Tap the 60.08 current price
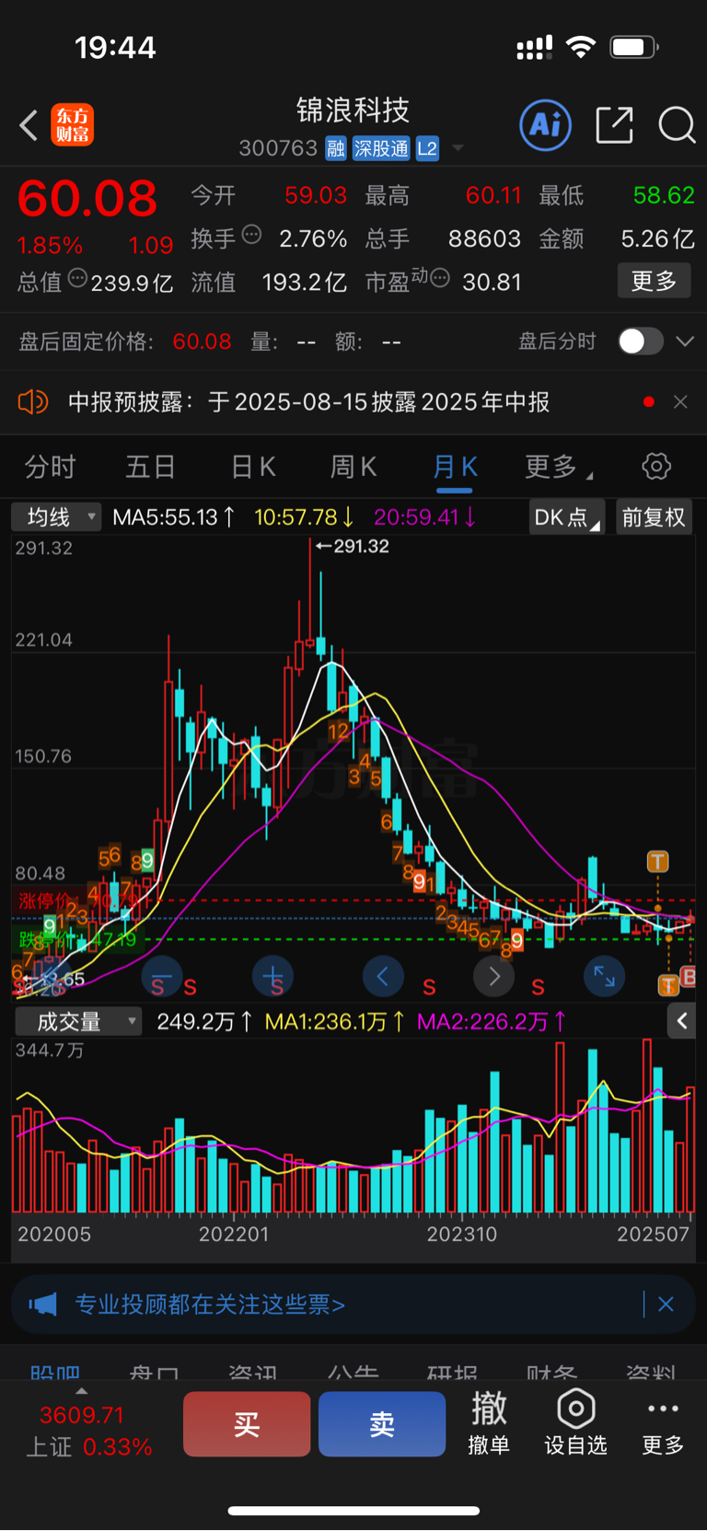 click(87, 199)
